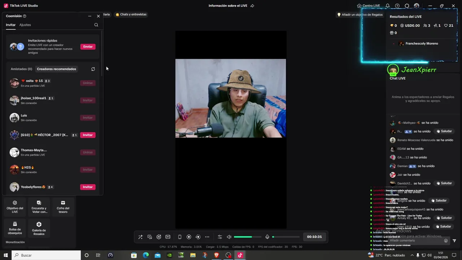Open Objetivo del LIVE tool
The width and height of the screenshot is (462, 260).
pyautogui.click(x=15, y=207)
